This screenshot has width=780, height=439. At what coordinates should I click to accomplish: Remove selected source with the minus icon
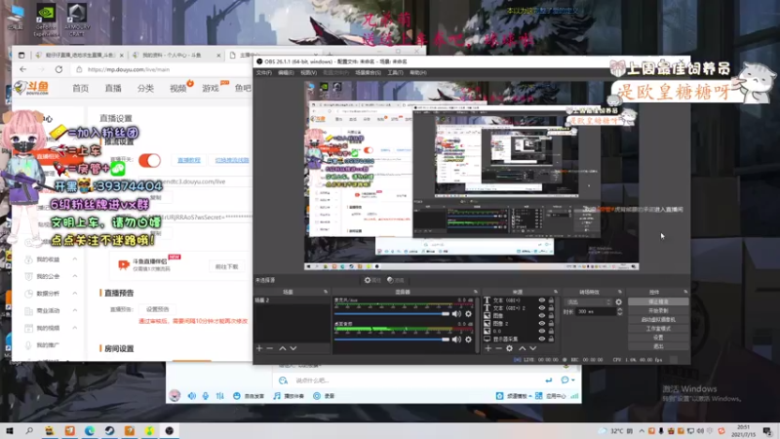[498, 348]
